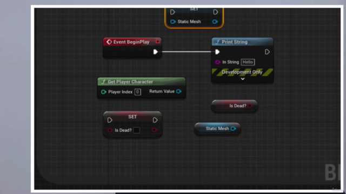This screenshot has height=194, width=346.
Task: Click Static Mesh blue output pin on SET node
Action: [x=215, y=22]
